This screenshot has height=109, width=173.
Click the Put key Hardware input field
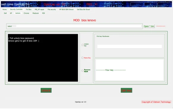130,47
